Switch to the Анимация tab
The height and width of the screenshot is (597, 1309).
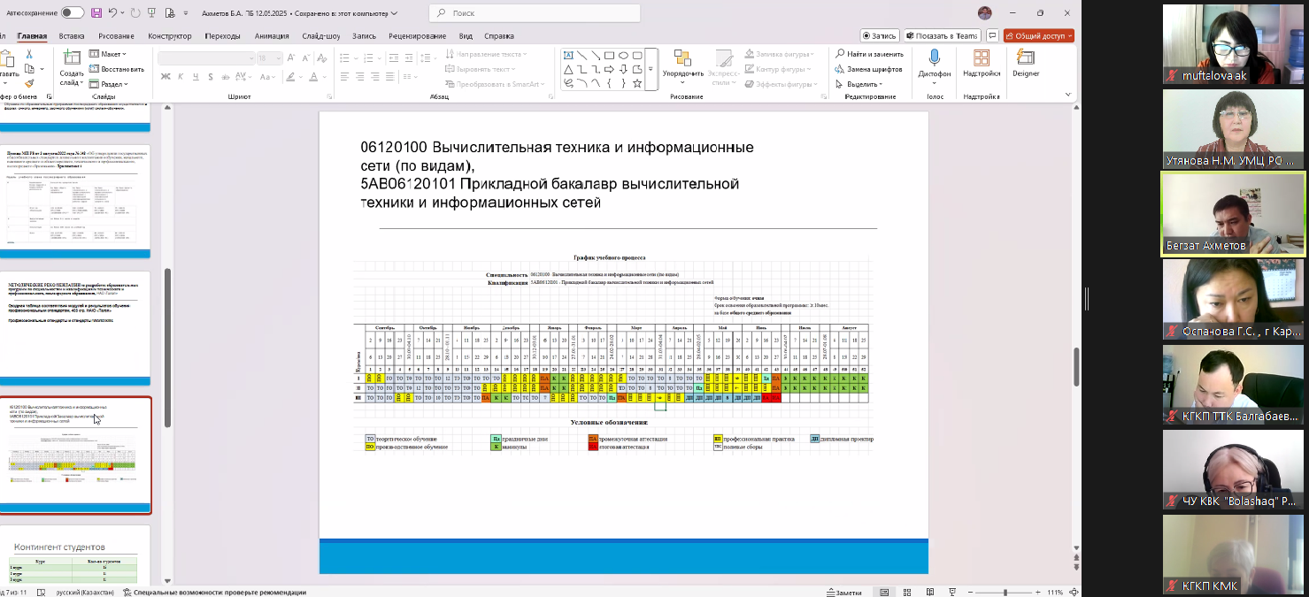(271, 36)
